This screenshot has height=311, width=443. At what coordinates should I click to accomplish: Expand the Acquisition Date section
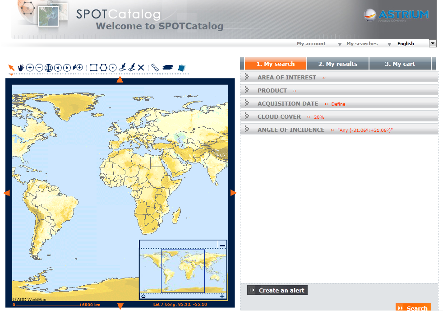coord(339,103)
